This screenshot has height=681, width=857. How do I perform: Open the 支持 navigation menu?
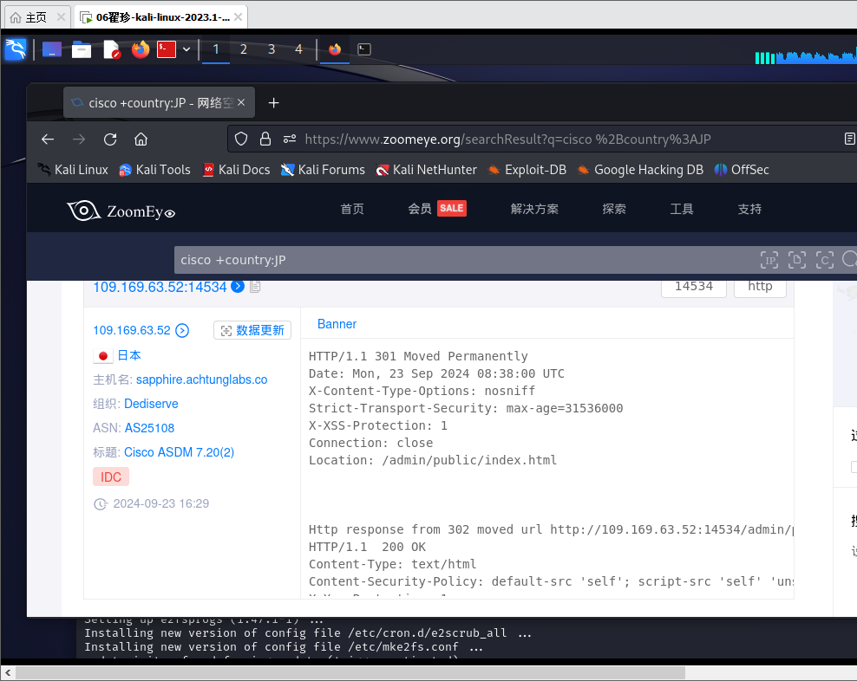[x=749, y=209]
